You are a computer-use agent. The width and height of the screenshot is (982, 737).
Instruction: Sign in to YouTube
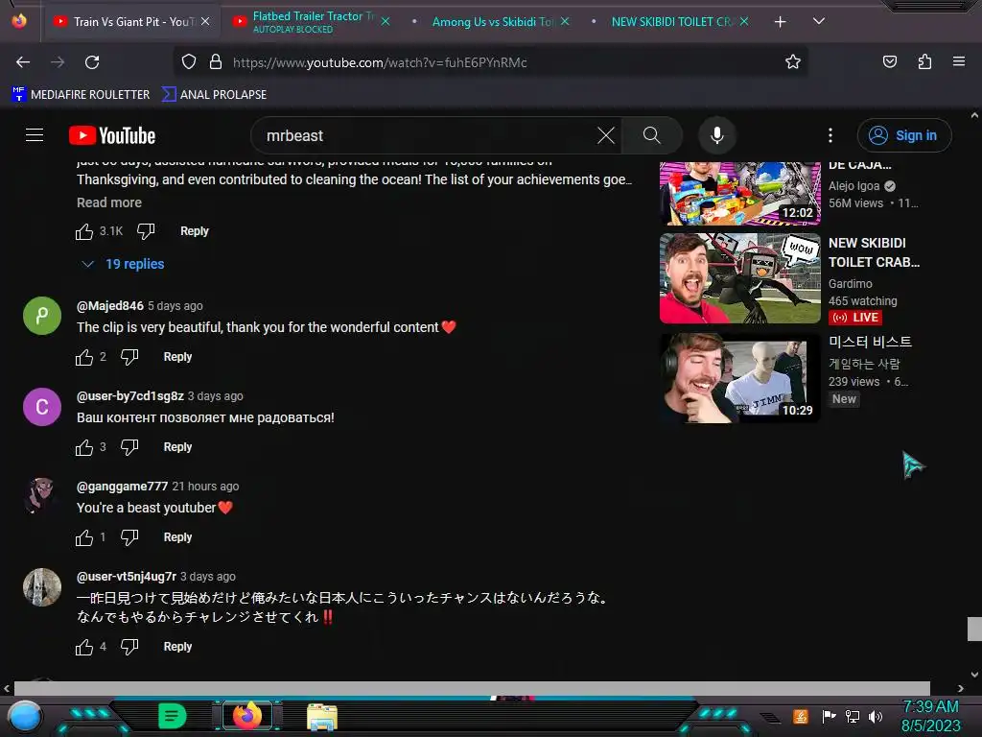pos(903,135)
